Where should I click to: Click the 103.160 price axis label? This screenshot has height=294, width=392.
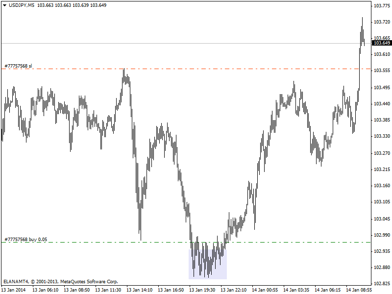coord(382,186)
